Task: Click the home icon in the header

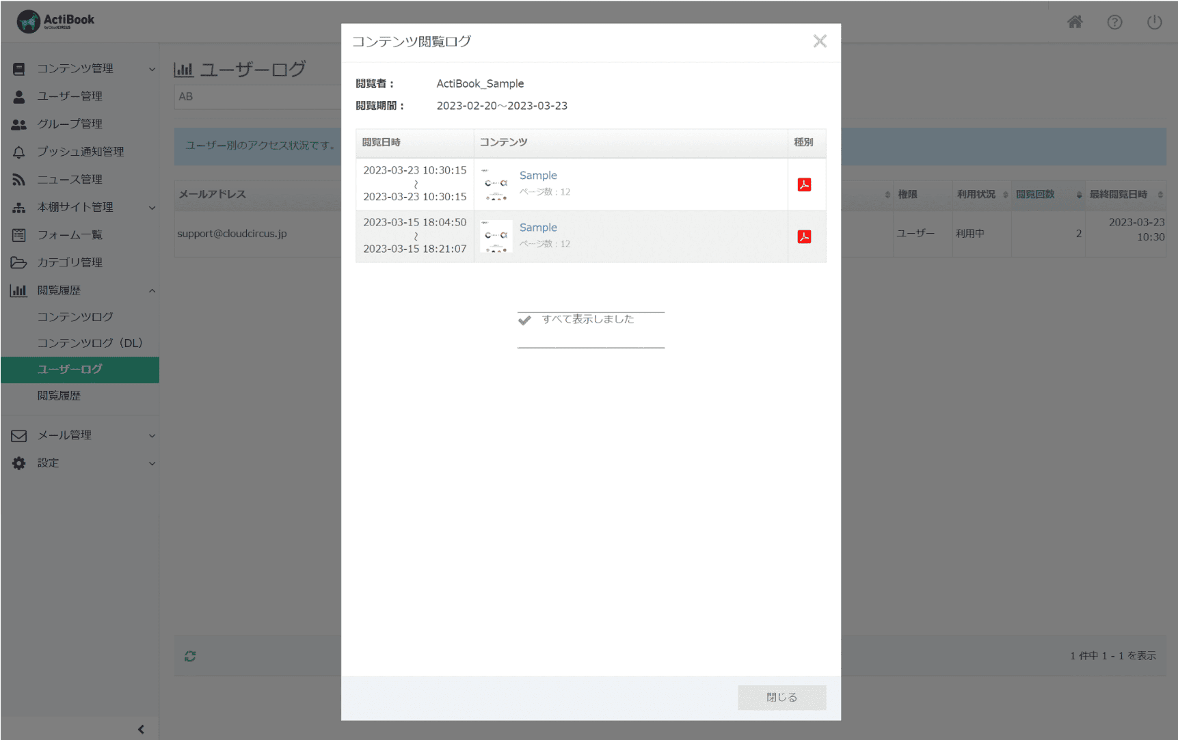Action: [1075, 22]
